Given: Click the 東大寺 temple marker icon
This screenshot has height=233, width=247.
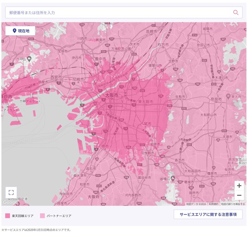Looking at the screenshot, I should pos(228,96).
